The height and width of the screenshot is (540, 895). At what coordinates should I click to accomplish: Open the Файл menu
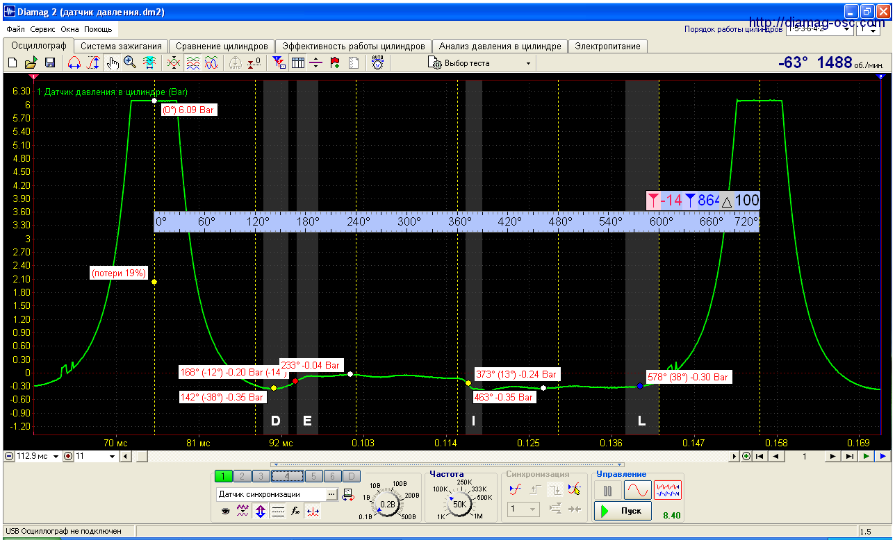pos(15,30)
